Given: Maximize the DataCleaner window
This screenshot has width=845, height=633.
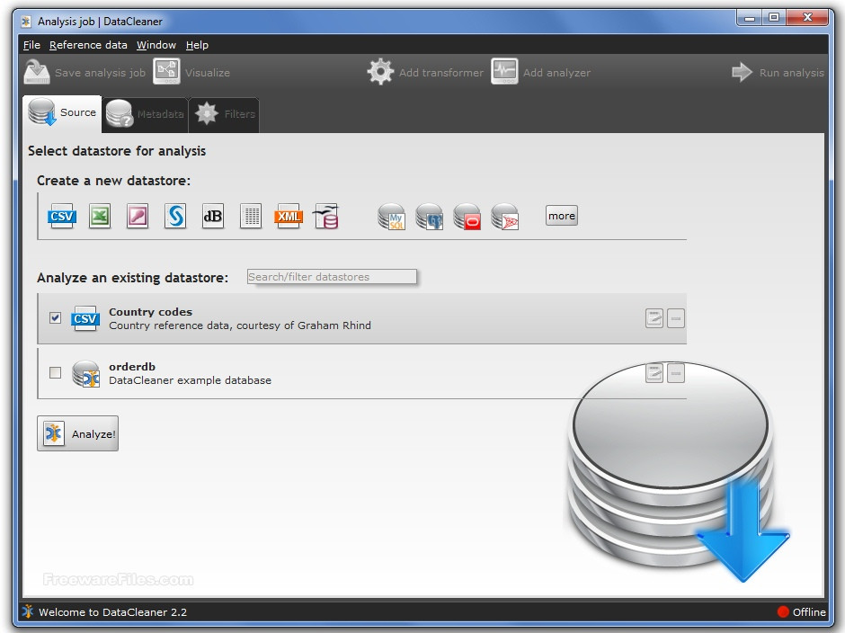Looking at the screenshot, I should tap(774, 18).
